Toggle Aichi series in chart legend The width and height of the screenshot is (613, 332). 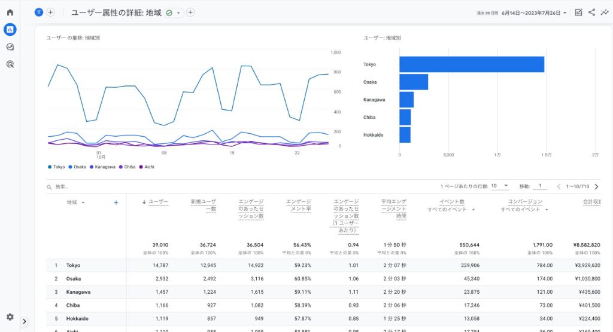[145, 167]
